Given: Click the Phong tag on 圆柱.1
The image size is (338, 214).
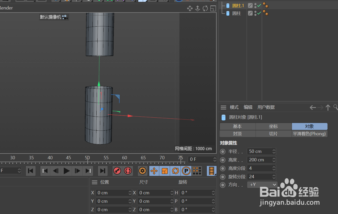Looking at the screenshot, I should coord(266,5).
